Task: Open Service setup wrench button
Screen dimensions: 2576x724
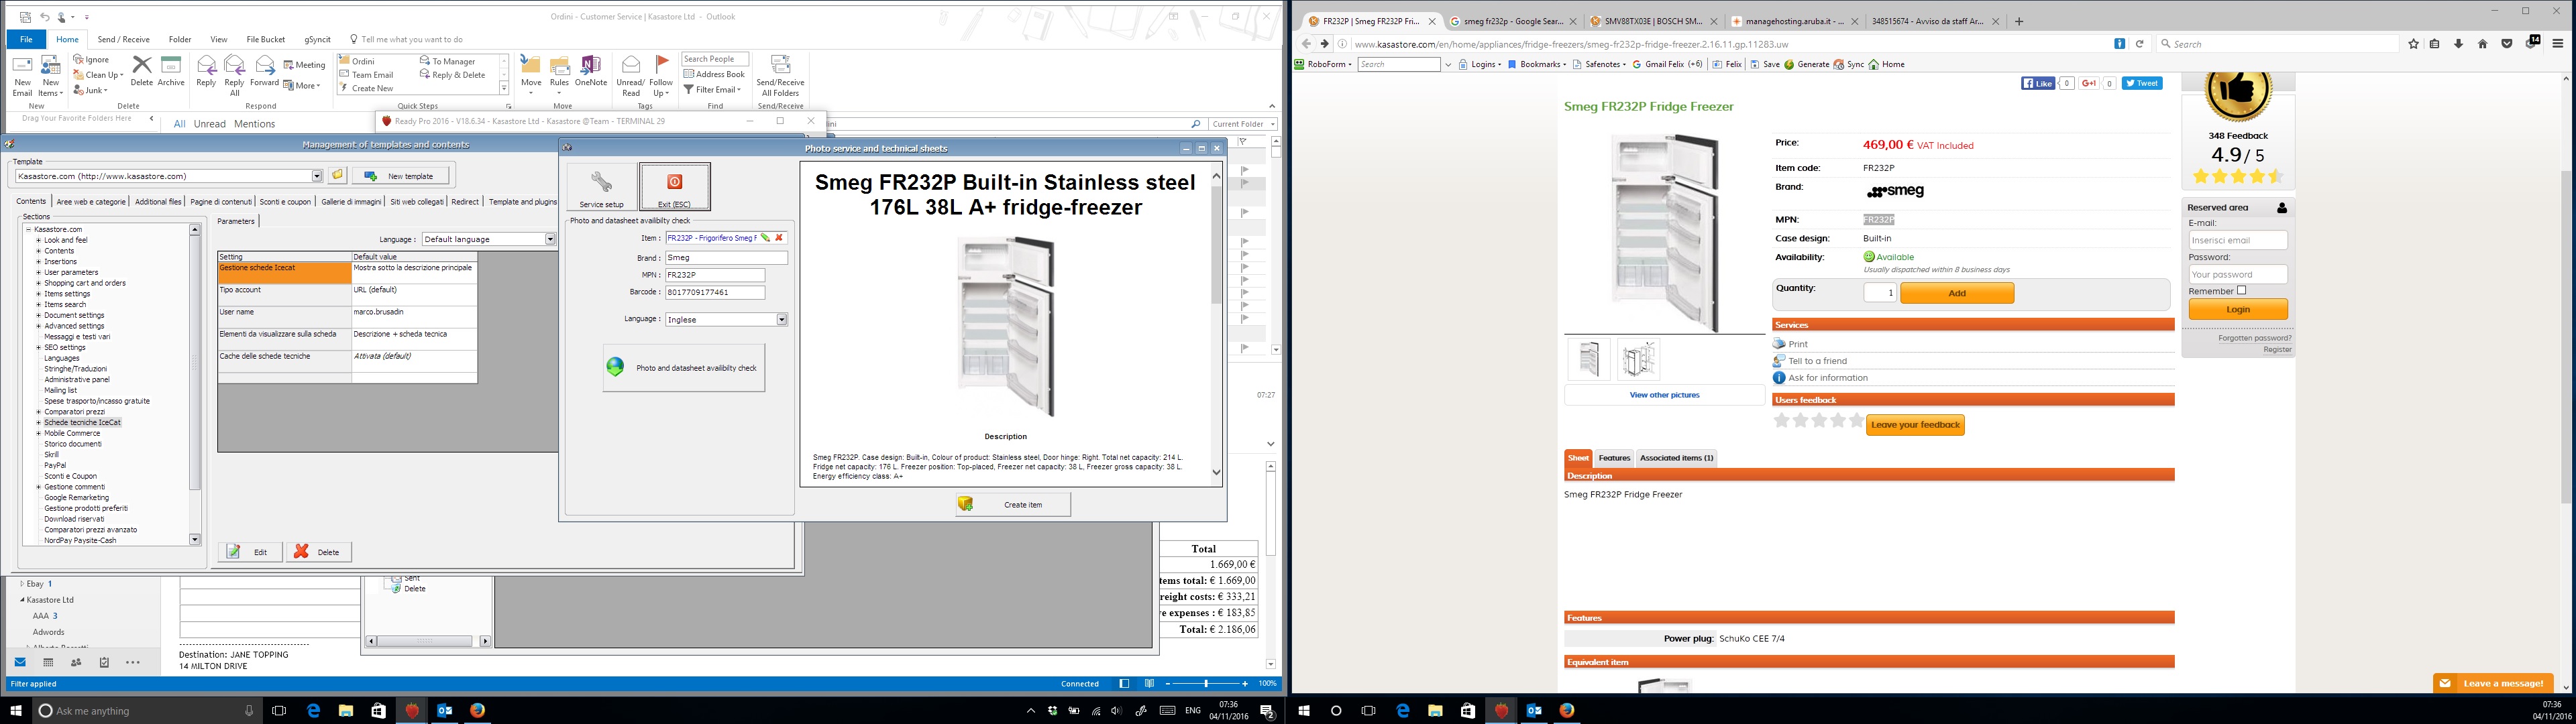Action: [x=601, y=187]
